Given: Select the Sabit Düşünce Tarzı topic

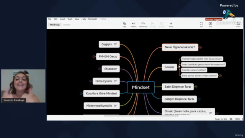Looking at the screenshot, I should point(178,87).
